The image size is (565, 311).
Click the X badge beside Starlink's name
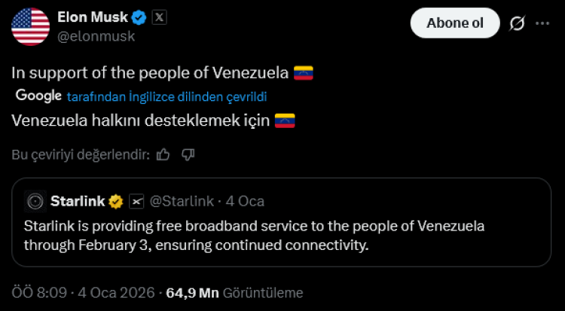click(x=136, y=201)
